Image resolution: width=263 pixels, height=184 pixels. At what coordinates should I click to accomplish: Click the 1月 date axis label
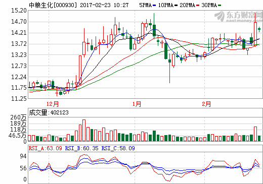pos(137,104)
